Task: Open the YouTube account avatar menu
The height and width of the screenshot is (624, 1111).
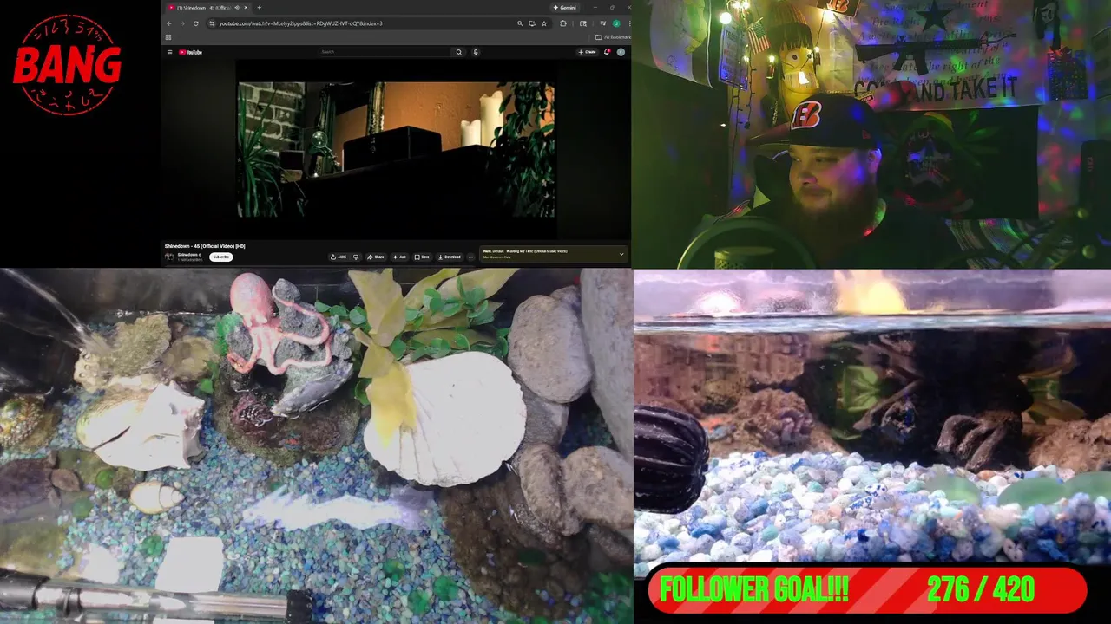Action: [621, 52]
